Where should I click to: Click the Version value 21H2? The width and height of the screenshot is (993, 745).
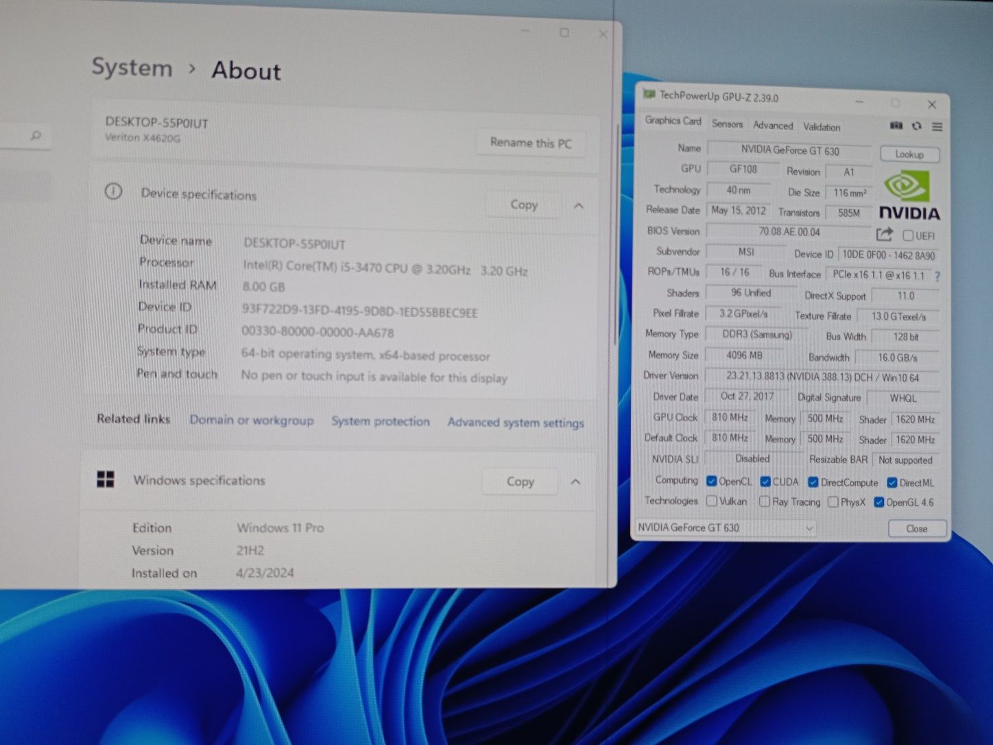pyautogui.click(x=250, y=550)
